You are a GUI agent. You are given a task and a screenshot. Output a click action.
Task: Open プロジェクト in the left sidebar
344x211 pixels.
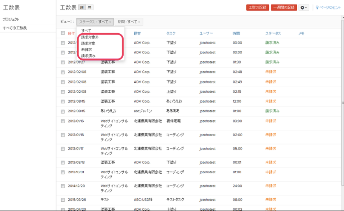tap(11, 19)
